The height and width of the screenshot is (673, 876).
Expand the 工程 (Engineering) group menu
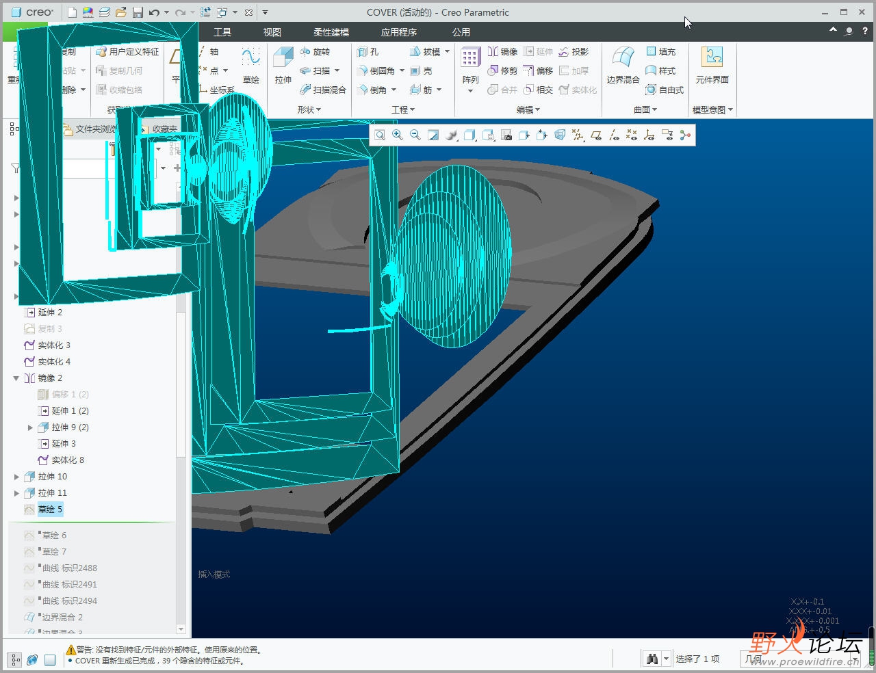[403, 109]
